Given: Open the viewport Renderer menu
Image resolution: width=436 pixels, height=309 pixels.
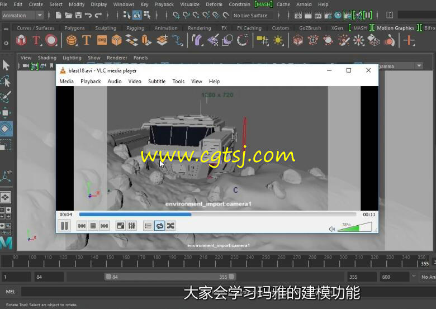Looking at the screenshot, I should 117,58.
